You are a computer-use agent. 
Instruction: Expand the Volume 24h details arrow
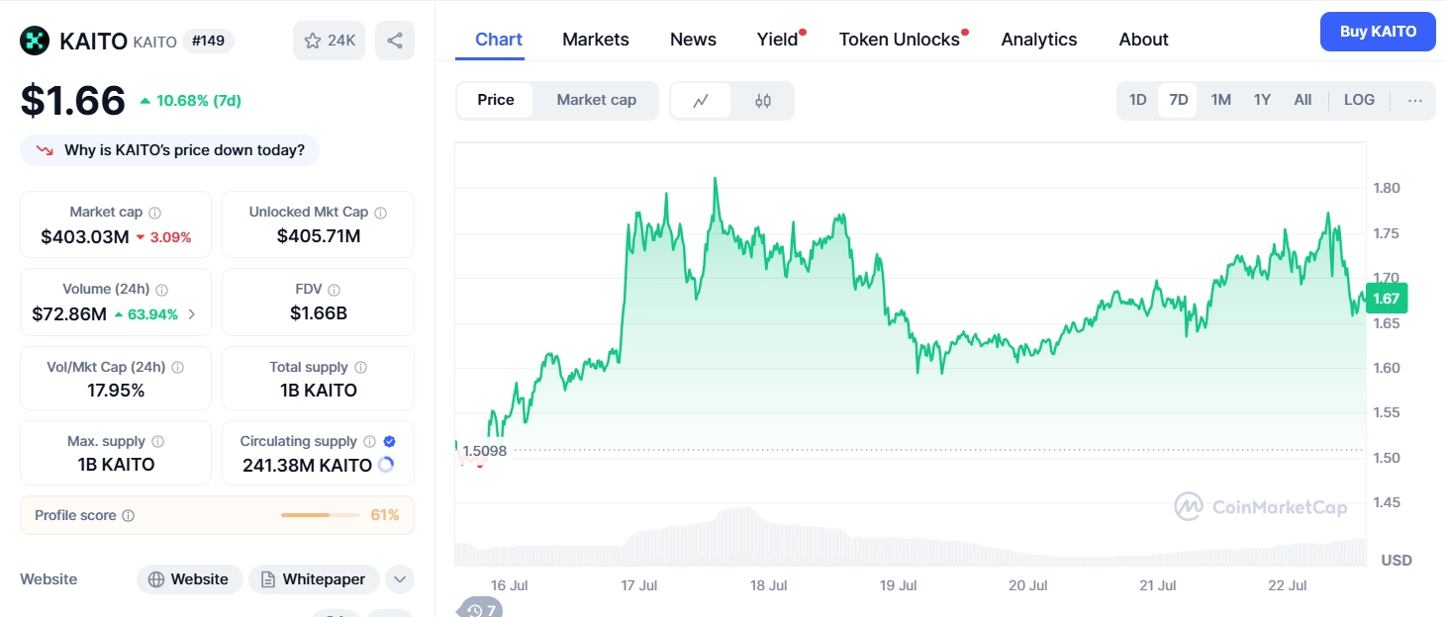tap(192, 312)
